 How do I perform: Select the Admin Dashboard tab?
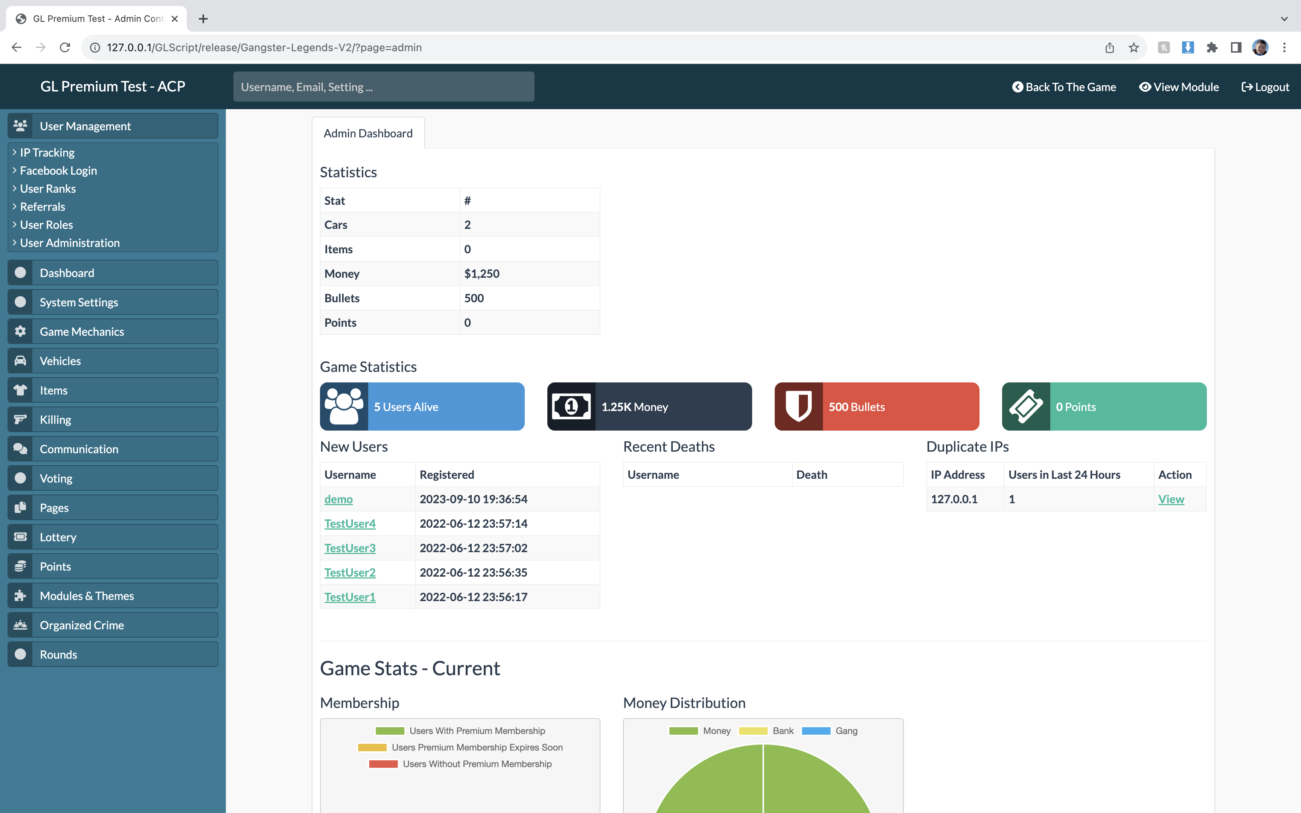tap(368, 133)
